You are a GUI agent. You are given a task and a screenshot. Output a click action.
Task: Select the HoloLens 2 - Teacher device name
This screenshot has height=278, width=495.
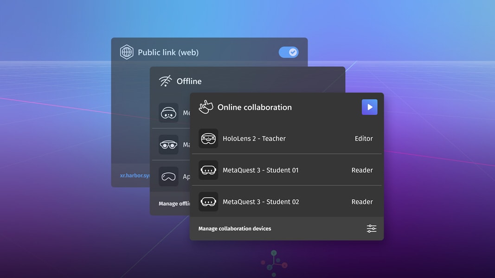tap(254, 139)
